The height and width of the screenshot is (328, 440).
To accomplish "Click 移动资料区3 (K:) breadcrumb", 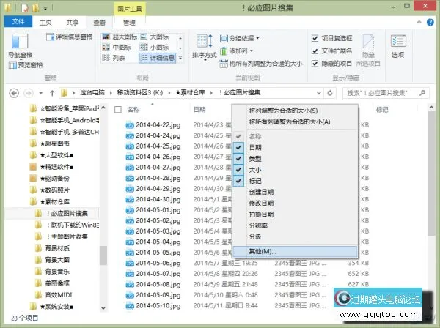I will (x=140, y=93).
